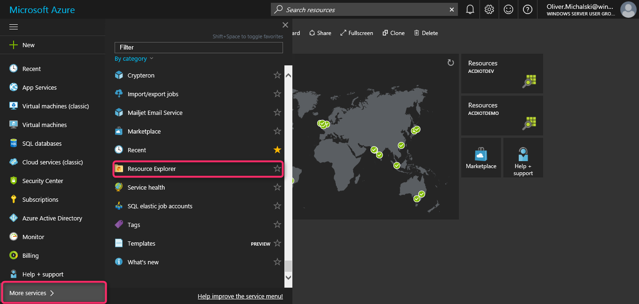
Task: Toggle favorite star for Crypteron
Action: point(277,75)
